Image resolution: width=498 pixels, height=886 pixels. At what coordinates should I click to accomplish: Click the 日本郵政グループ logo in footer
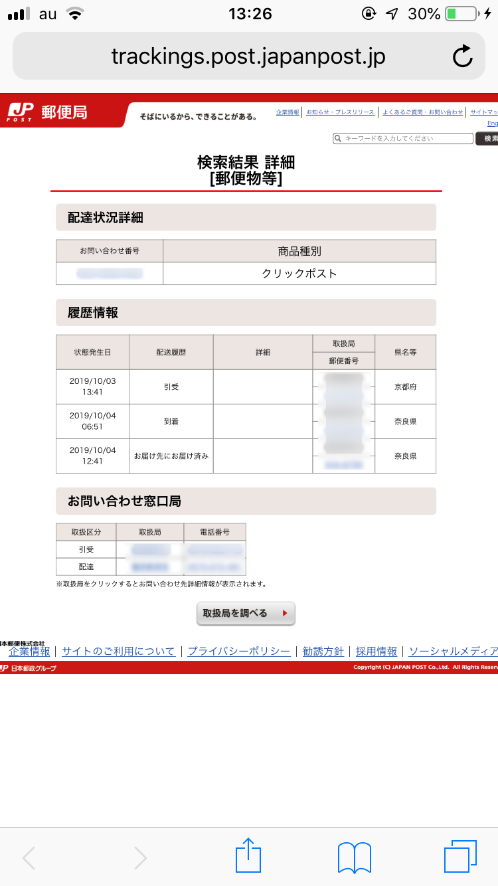click(29, 667)
